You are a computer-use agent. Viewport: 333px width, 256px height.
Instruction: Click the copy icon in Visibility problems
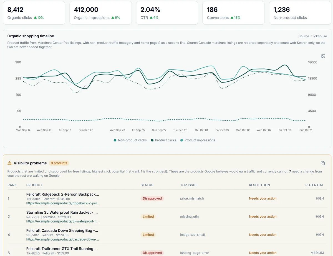pyautogui.click(x=323, y=163)
